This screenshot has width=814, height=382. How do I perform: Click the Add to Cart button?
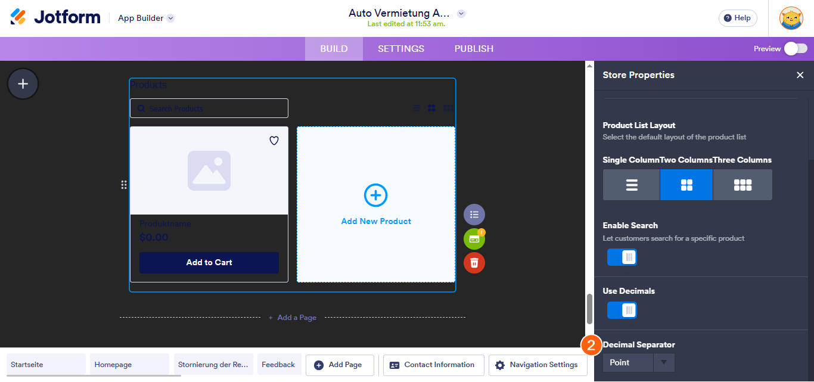pos(209,263)
